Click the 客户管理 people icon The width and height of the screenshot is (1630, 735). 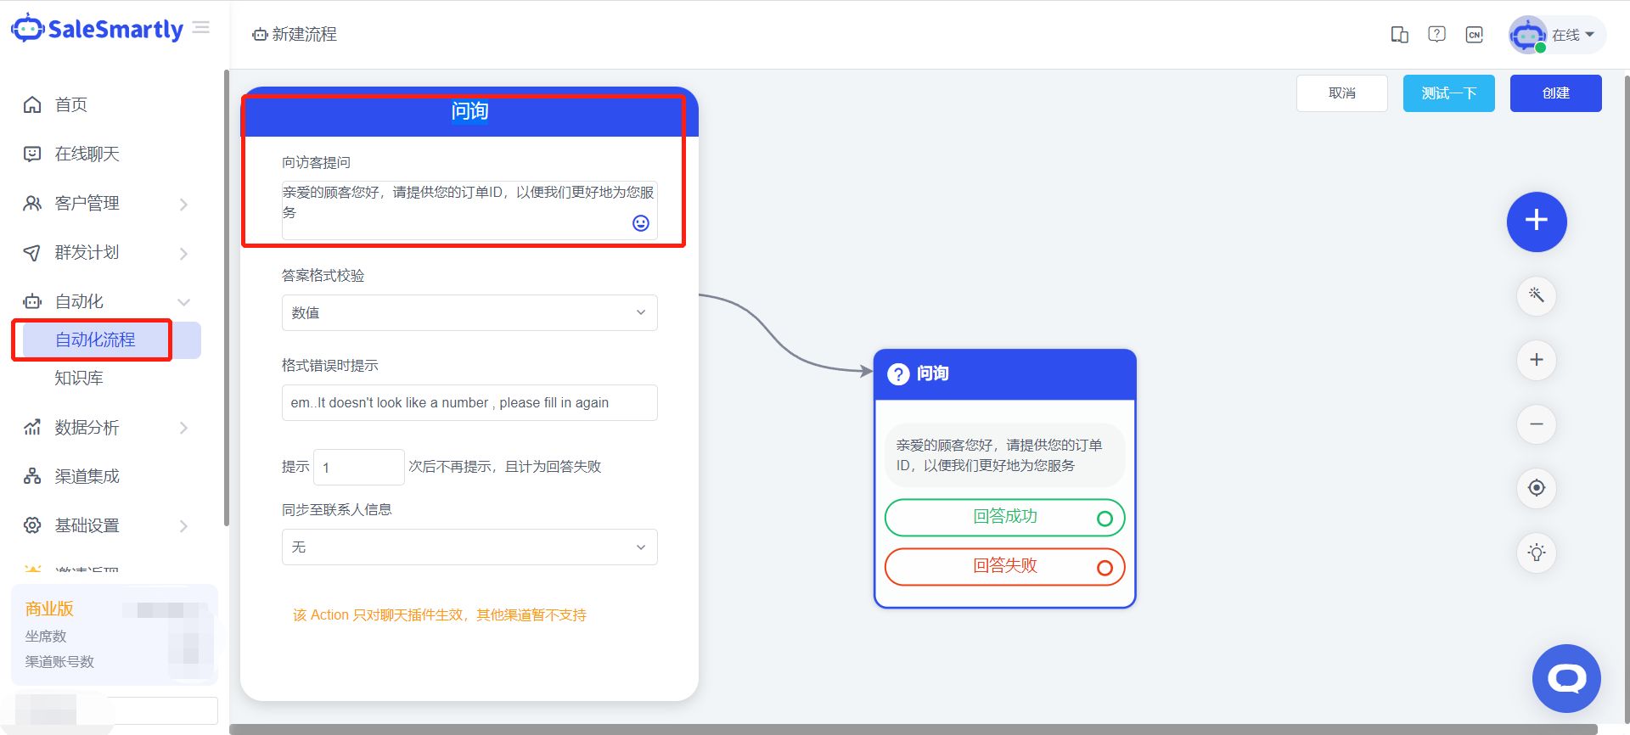32,203
